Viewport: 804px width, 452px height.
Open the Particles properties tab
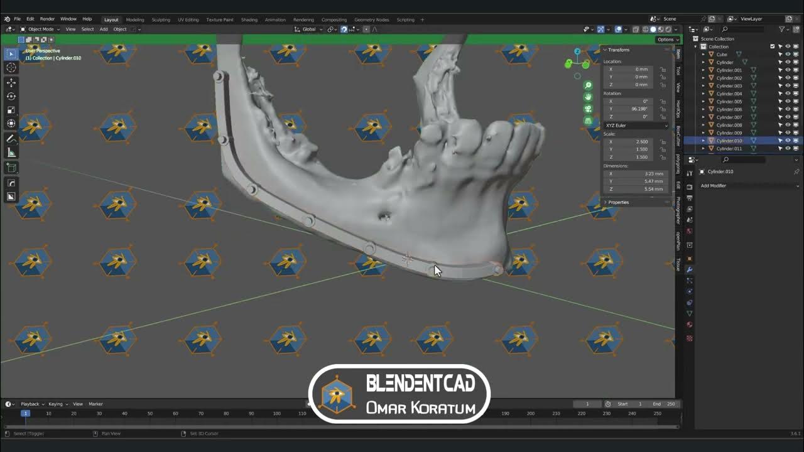point(689,281)
